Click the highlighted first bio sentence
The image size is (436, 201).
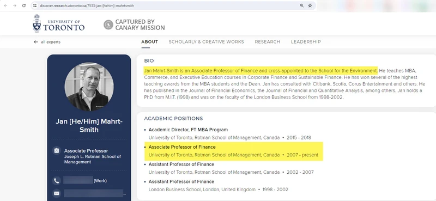point(261,71)
